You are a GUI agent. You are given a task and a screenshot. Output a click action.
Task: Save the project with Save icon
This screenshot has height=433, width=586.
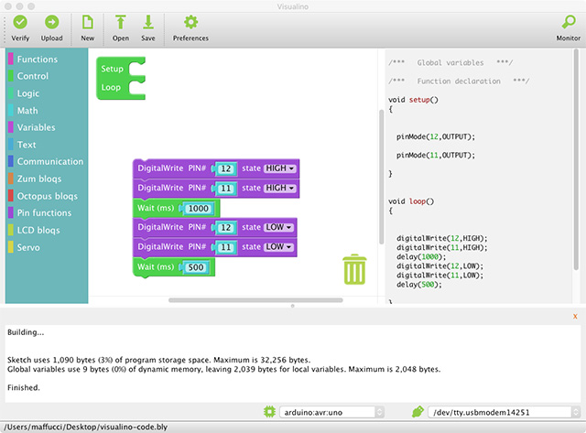[x=147, y=22]
